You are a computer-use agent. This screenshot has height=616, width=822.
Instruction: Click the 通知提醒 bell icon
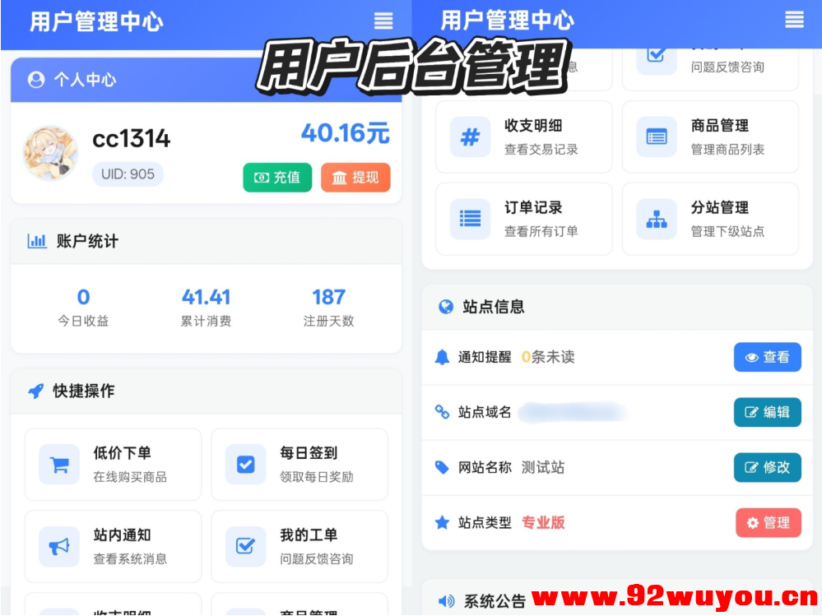[443, 357]
